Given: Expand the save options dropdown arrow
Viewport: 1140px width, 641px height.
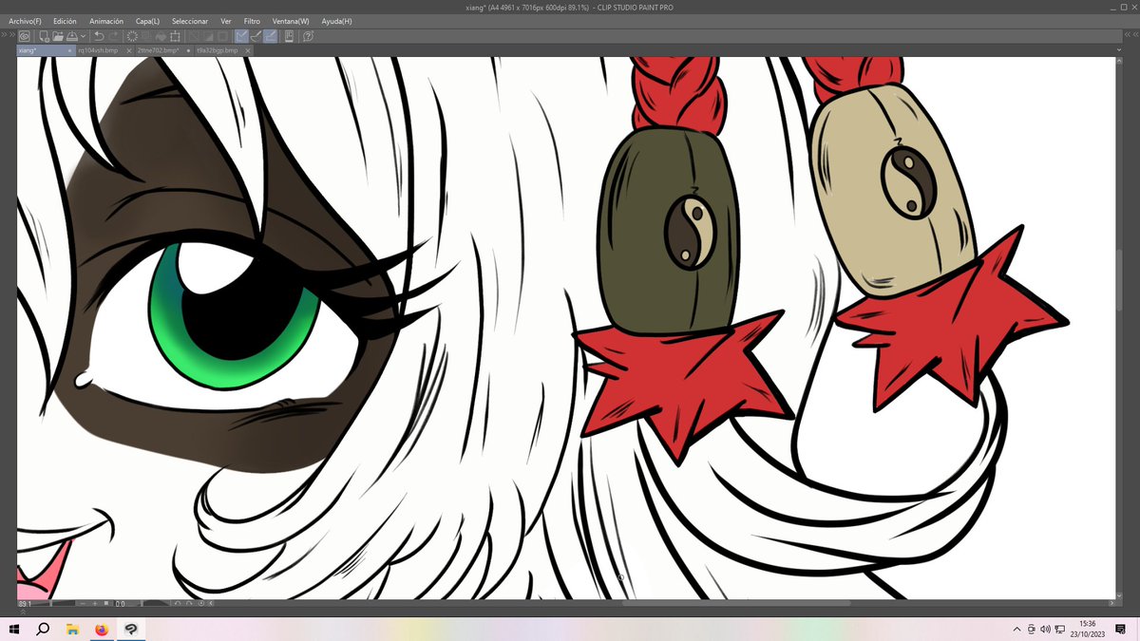Looking at the screenshot, I should (x=82, y=36).
